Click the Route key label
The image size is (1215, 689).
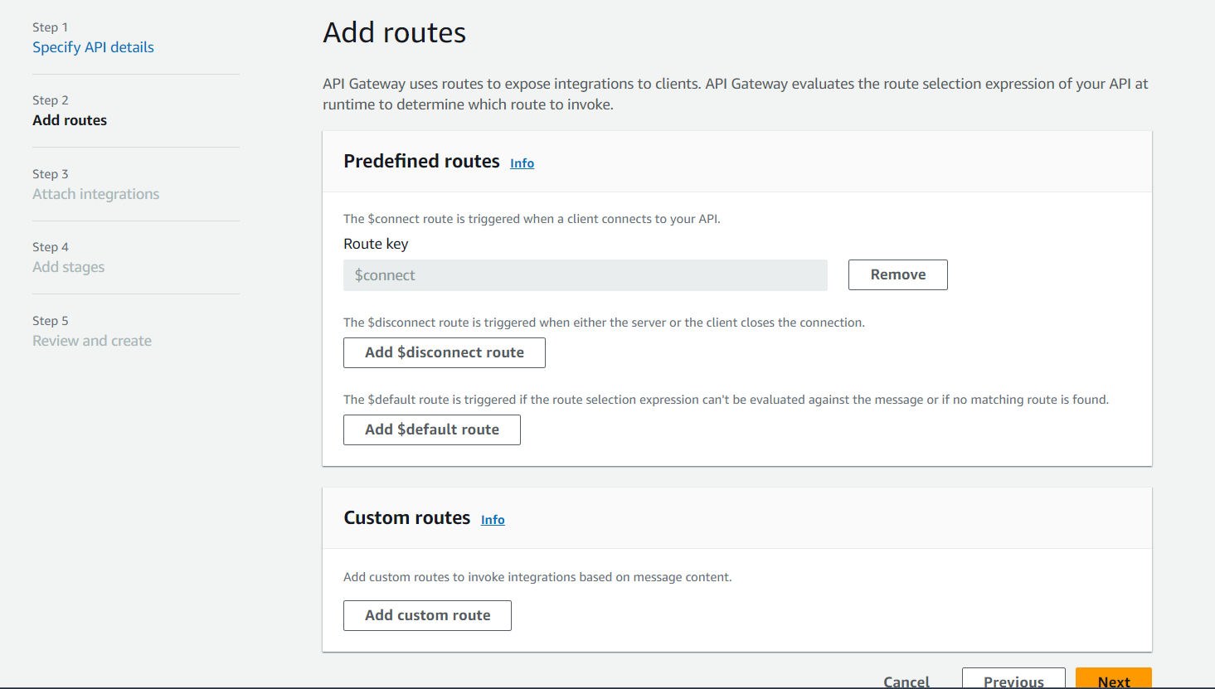pos(376,244)
